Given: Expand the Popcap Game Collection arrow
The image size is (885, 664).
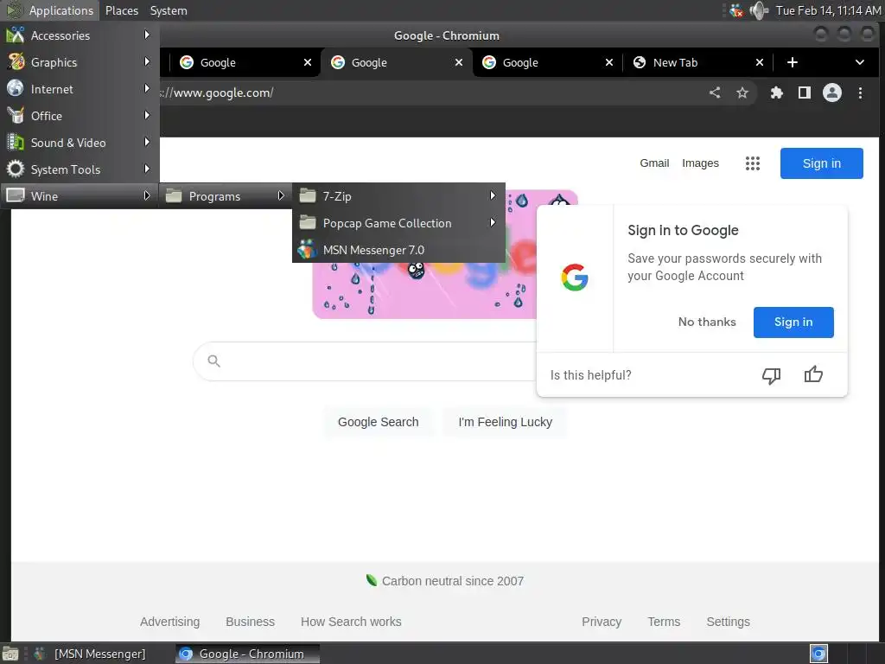Looking at the screenshot, I should click(493, 222).
